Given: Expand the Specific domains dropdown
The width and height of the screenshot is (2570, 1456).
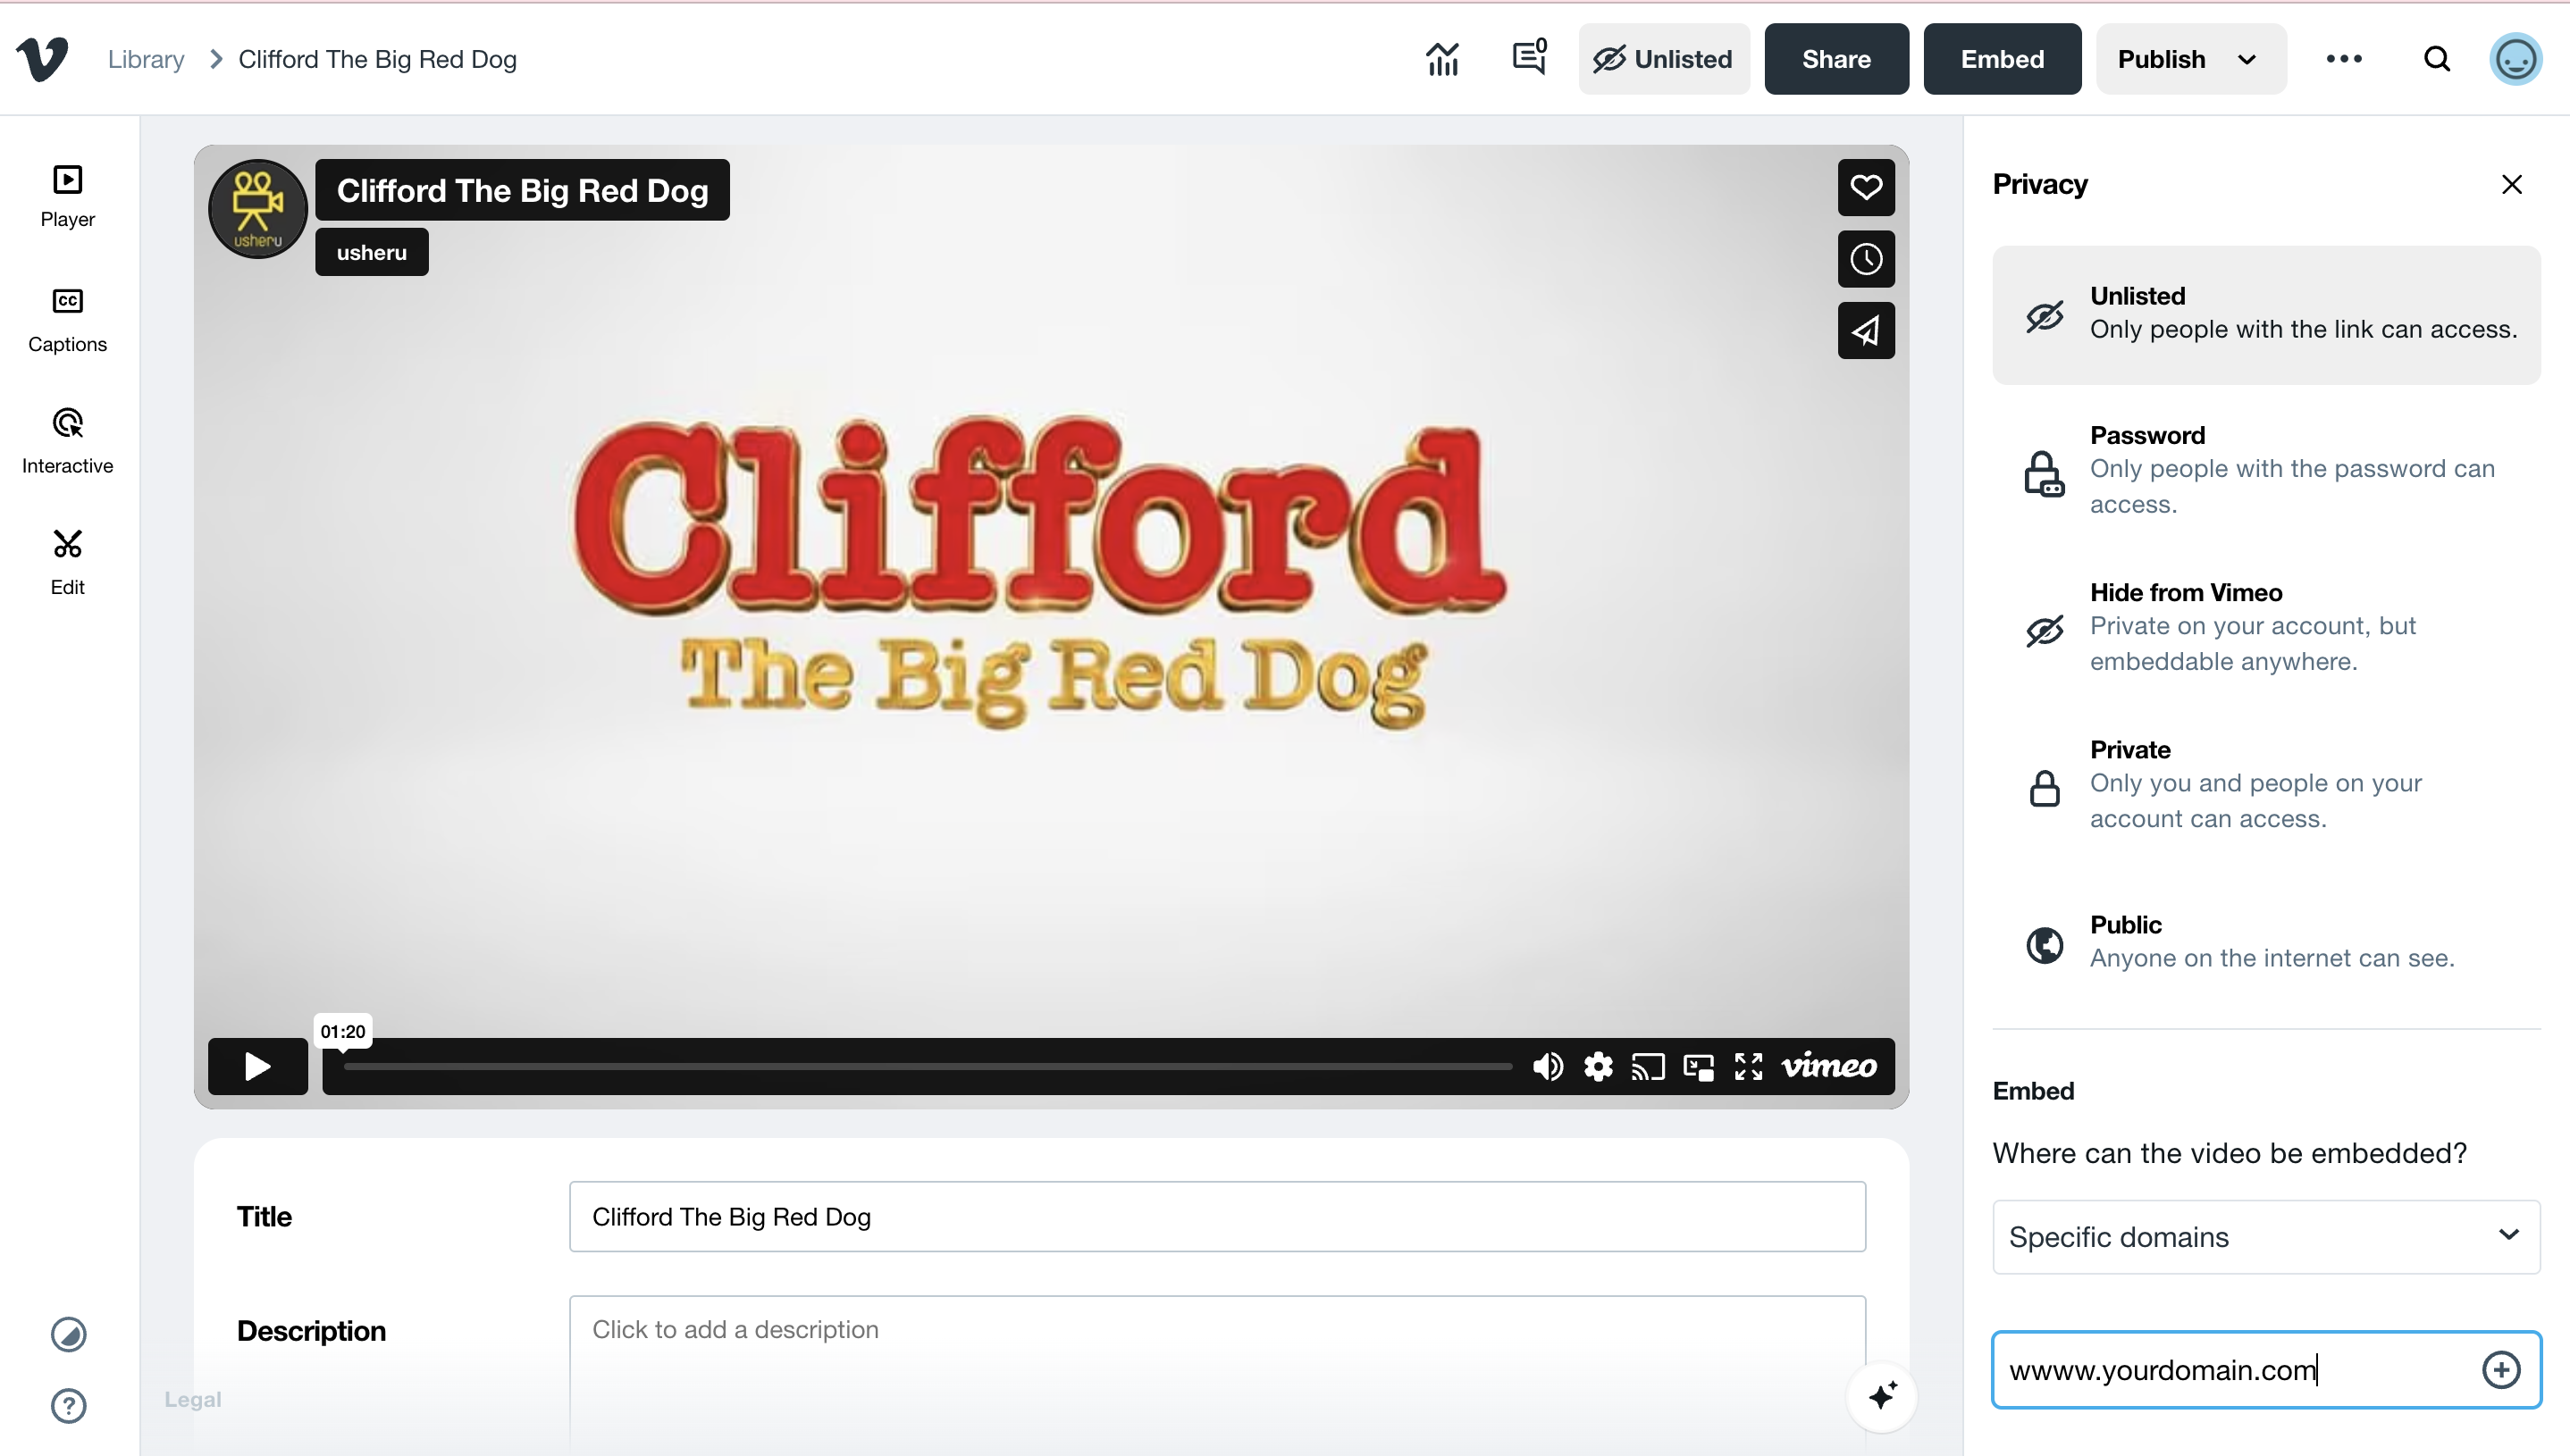Looking at the screenshot, I should coord(2266,1237).
